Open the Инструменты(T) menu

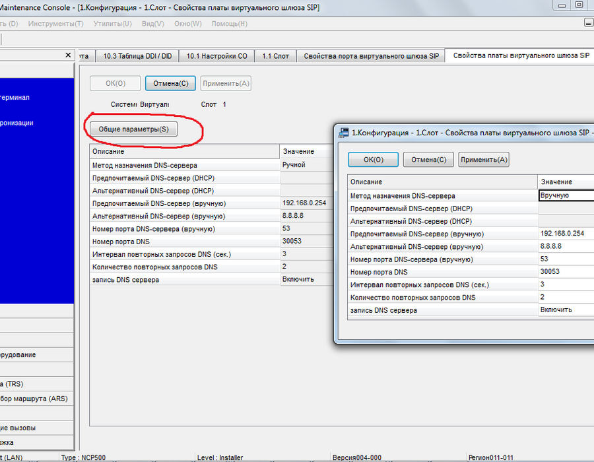pos(55,24)
